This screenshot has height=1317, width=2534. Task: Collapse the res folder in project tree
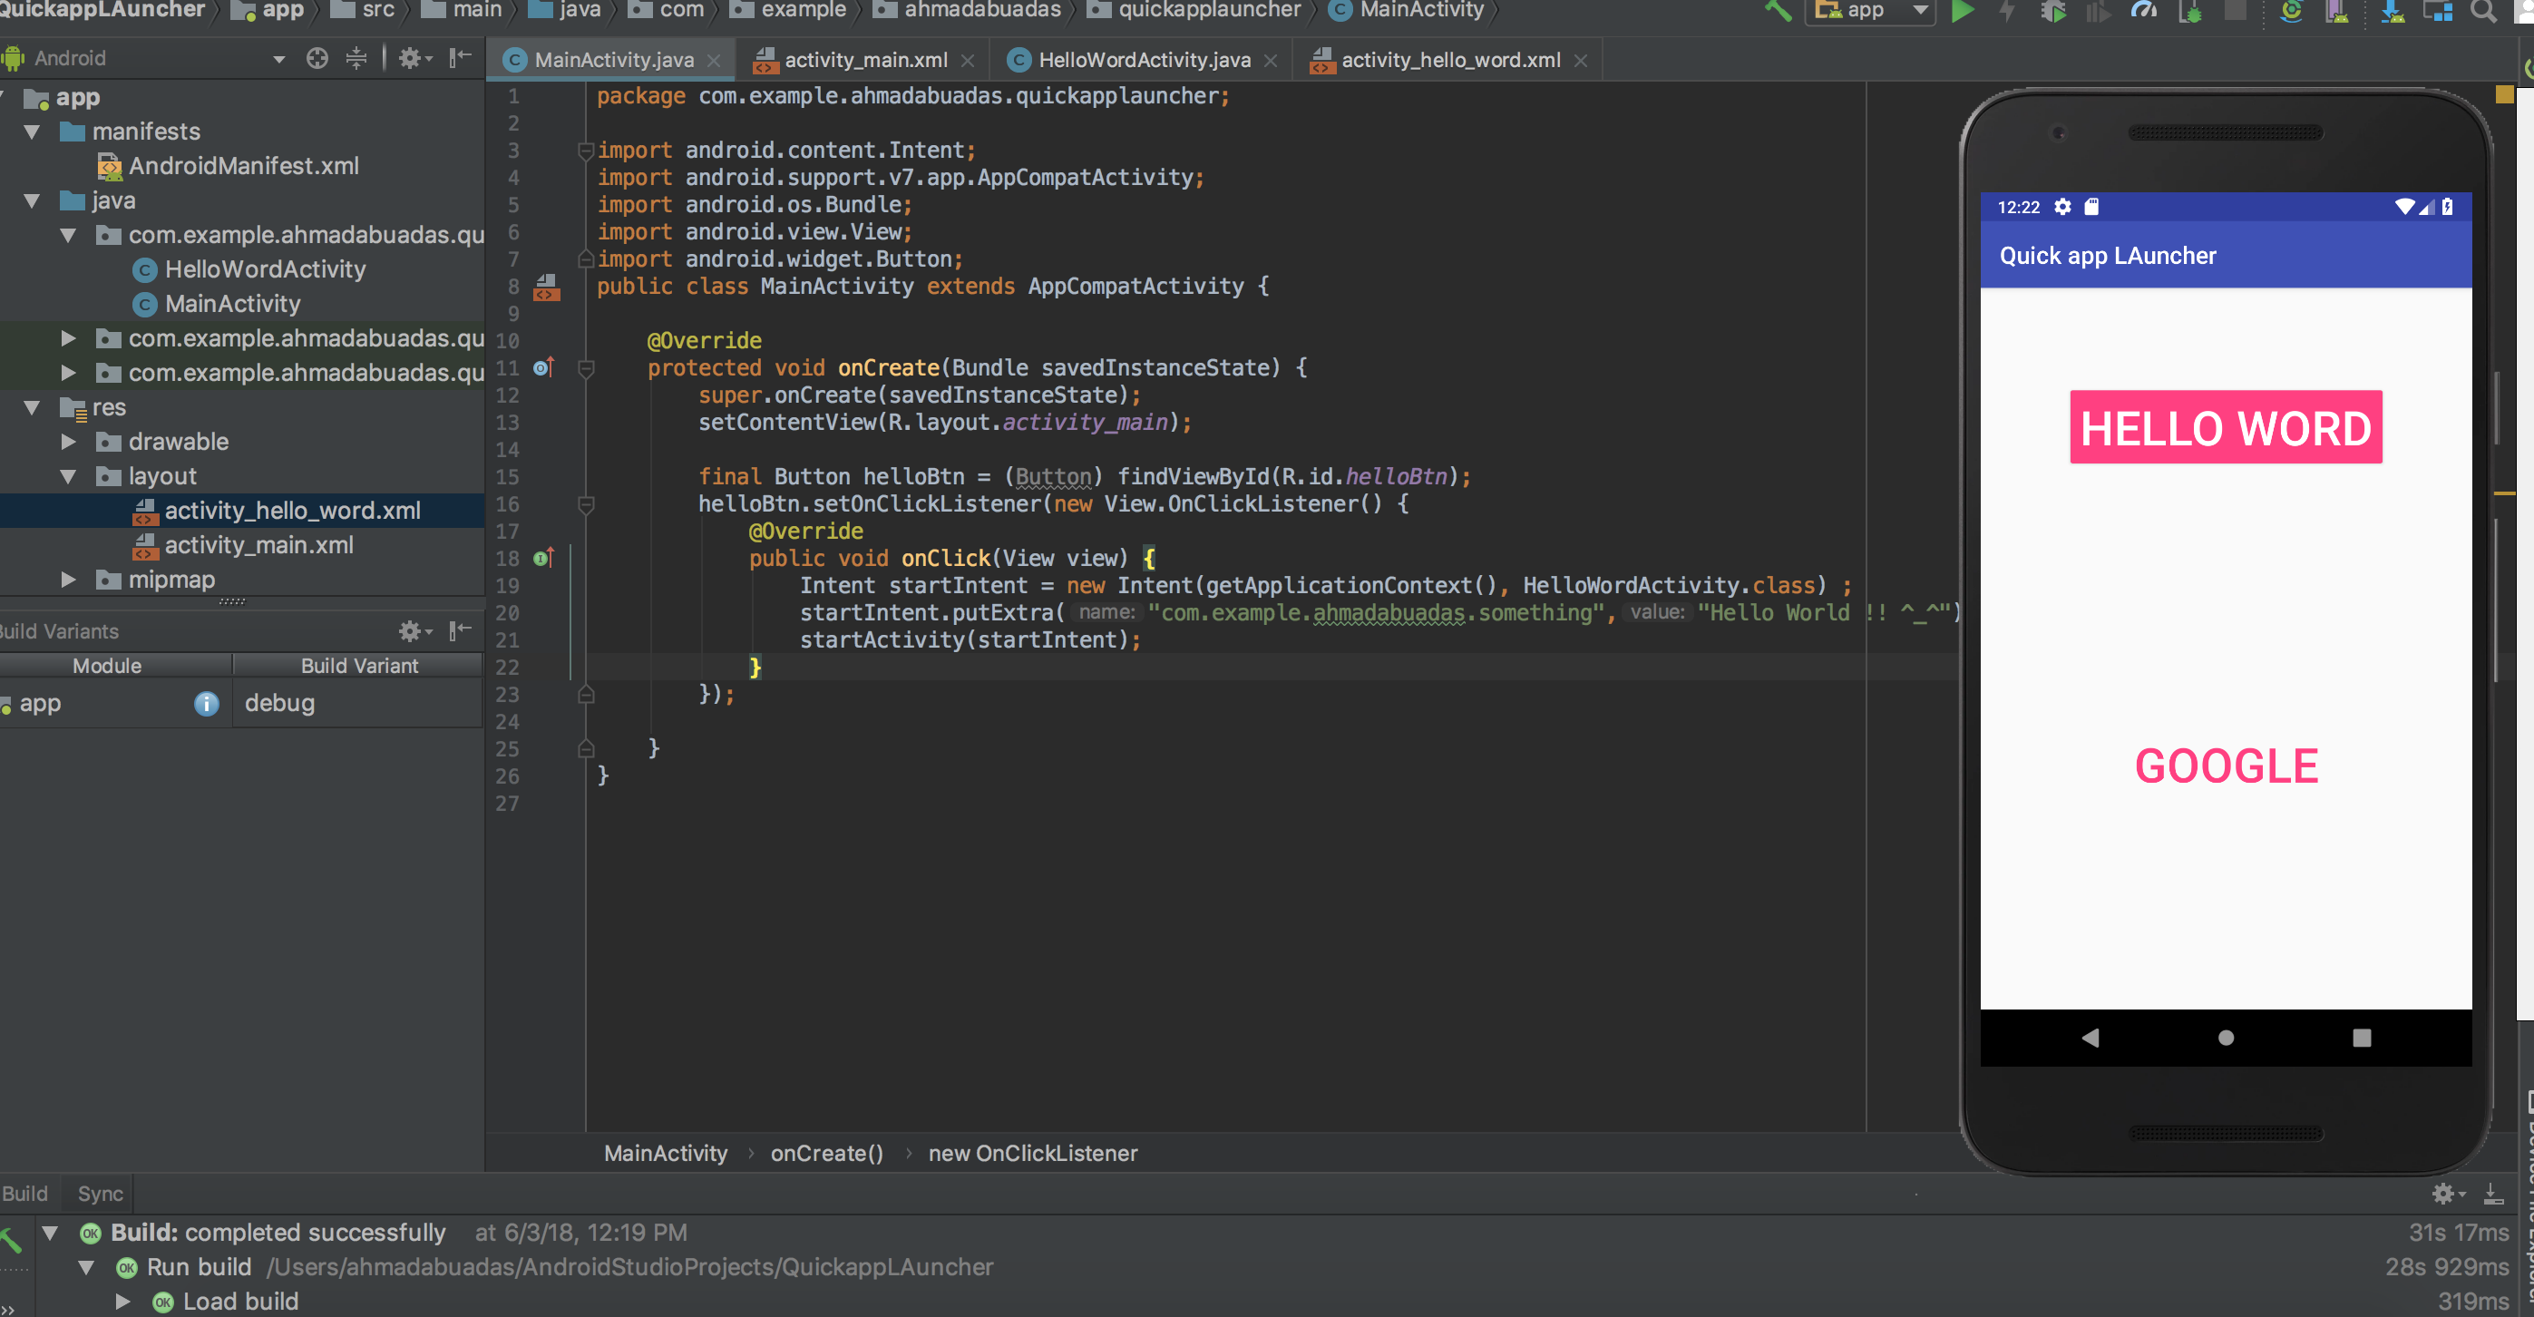click(x=32, y=407)
